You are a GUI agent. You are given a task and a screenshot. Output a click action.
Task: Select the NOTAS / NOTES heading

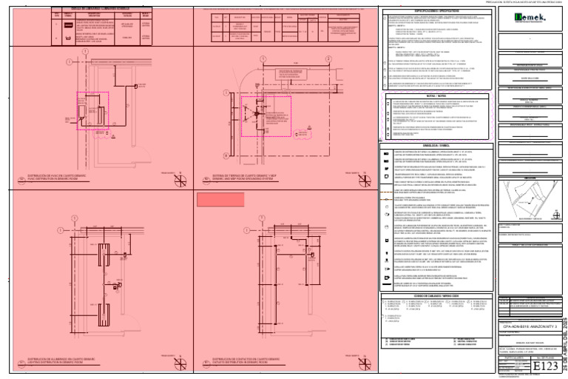(x=436, y=96)
